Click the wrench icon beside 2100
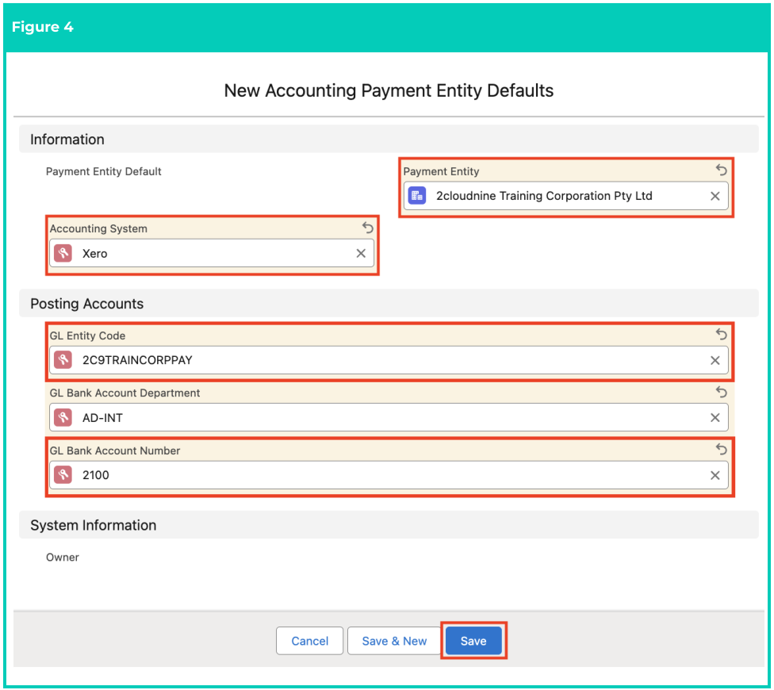Image resolution: width=774 pixels, height=690 pixels. 63,475
